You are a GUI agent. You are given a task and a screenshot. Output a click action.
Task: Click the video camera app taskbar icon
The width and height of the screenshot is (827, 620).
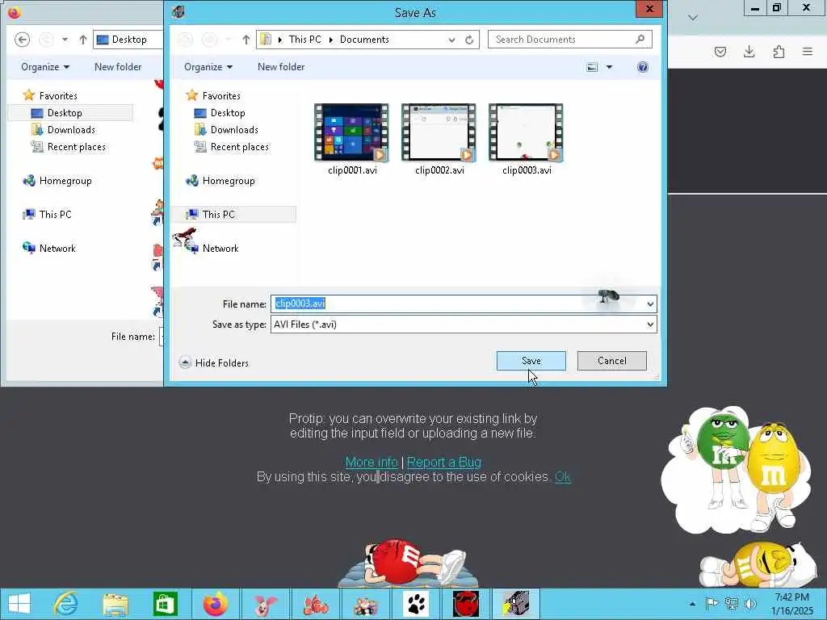point(516,604)
